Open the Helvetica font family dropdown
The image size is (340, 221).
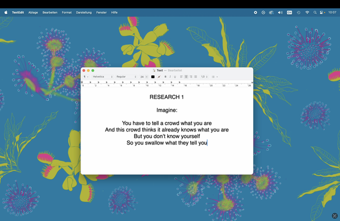pos(103,76)
